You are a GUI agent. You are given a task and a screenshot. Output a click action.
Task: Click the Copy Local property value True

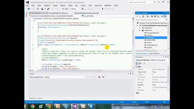point(154,72)
